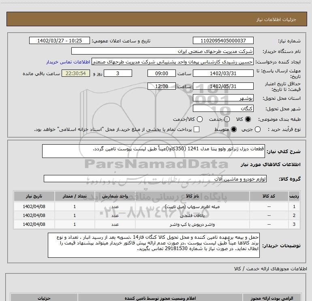Click the goods group field لوازم خودرو و ماشین آلات
Viewport: 312px width, 301px height.
pyautogui.click(x=155, y=179)
